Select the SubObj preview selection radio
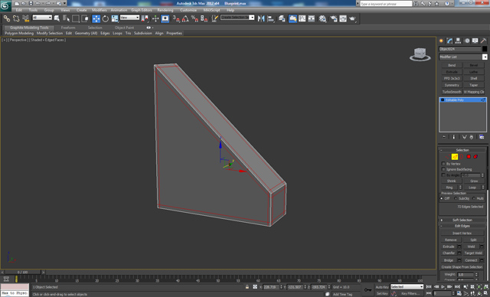Image resolution: width=490 pixels, height=297 pixels. (x=456, y=198)
